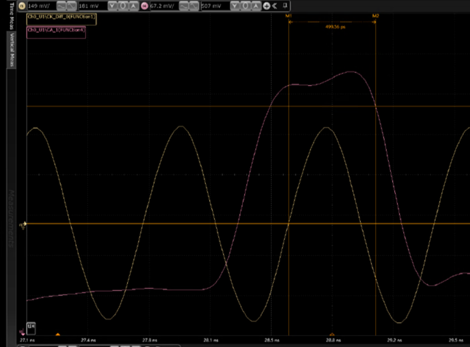Select the 67.2 mV/ scale field
The height and width of the screenshot is (347, 470).
163,6
